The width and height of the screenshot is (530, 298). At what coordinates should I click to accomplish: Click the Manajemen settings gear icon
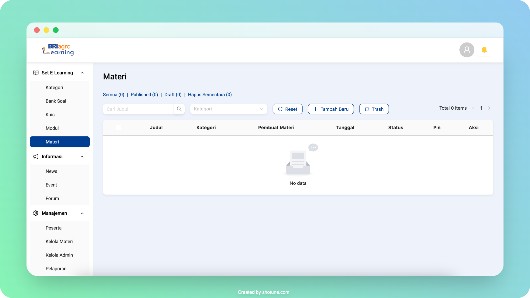coord(36,213)
